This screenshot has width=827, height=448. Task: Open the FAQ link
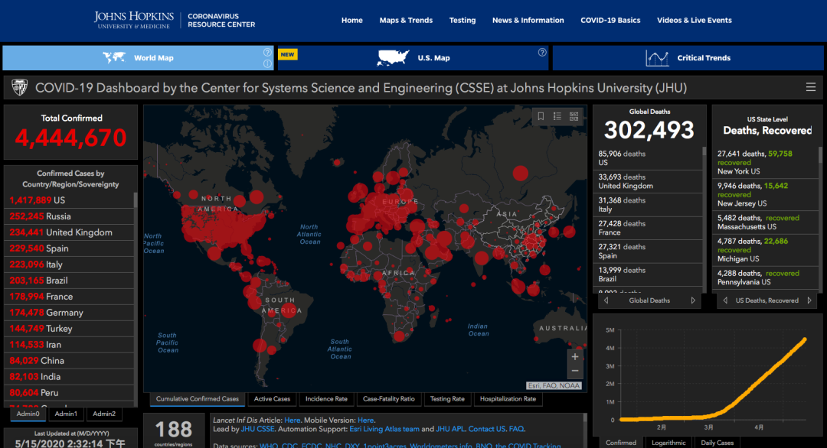pyautogui.click(x=516, y=429)
